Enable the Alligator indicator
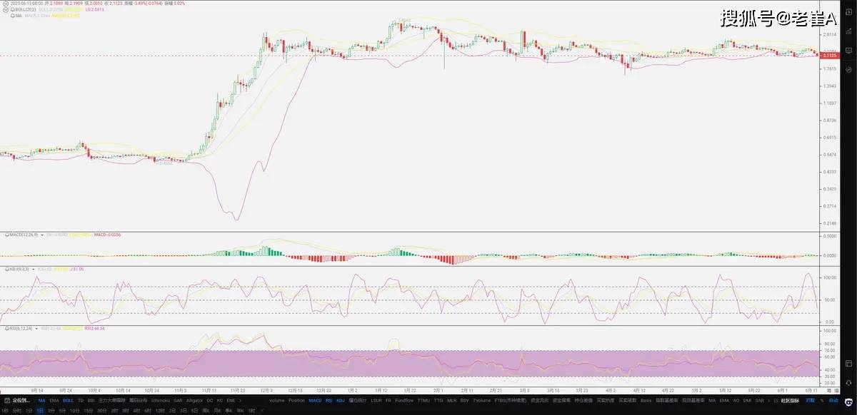 (x=194, y=401)
